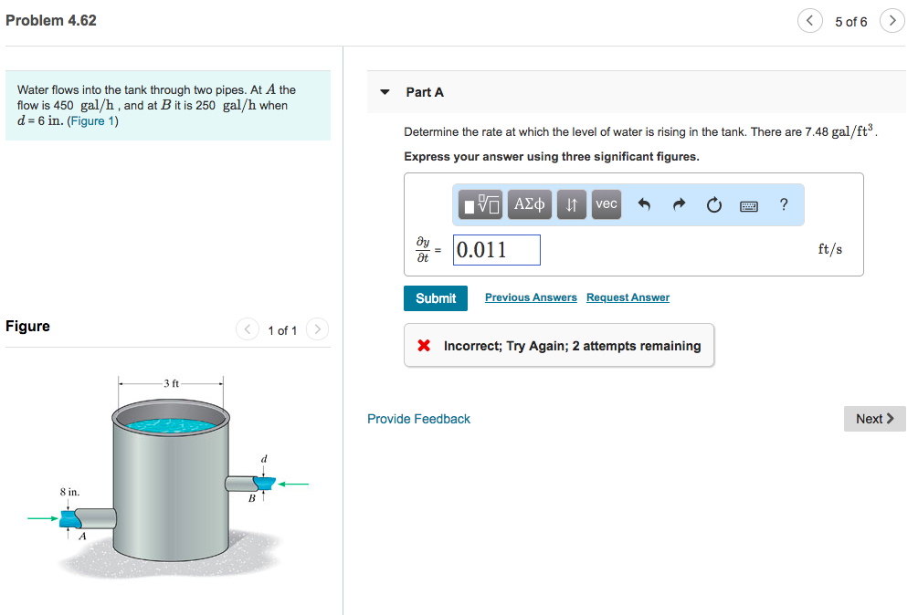The width and height of the screenshot is (918, 615).
Task: Open the Greek symbols ΑΣφ palette
Action: point(529,204)
